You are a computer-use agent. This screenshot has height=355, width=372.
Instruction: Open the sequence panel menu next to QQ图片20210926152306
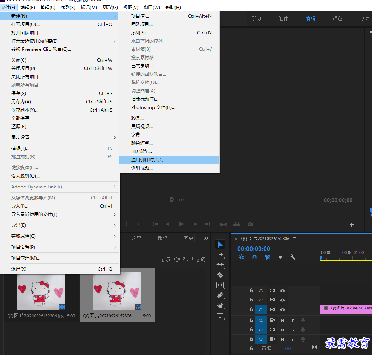point(295,239)
